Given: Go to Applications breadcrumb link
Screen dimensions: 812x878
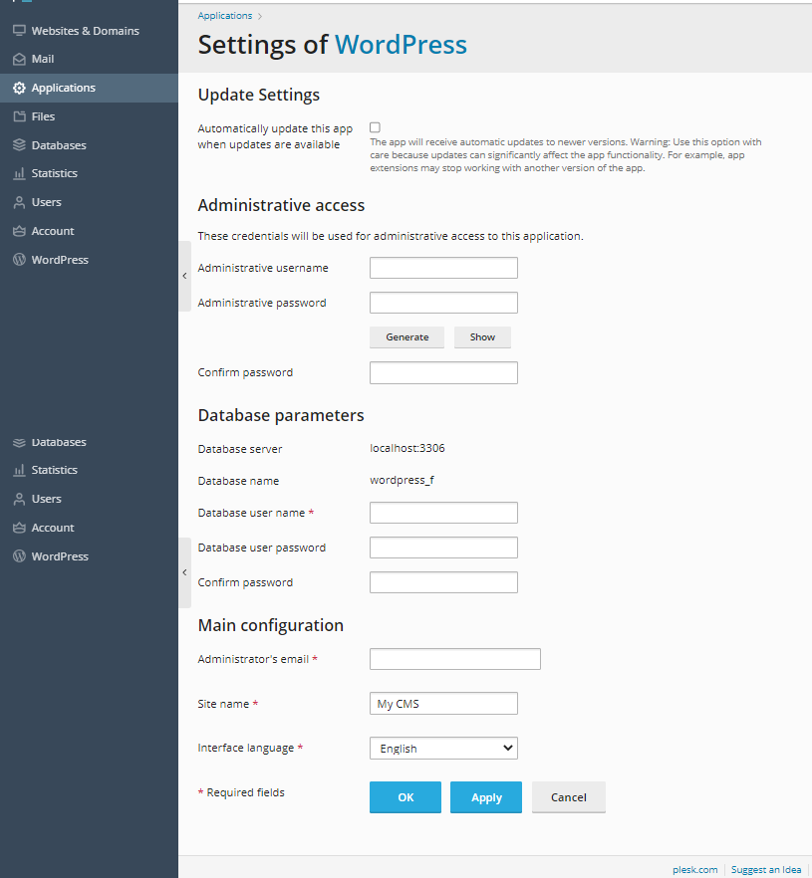Looking at the screenshot, I should click(224, 16).
